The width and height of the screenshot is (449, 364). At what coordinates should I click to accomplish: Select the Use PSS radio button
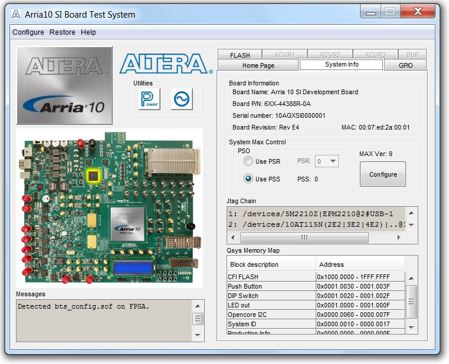248,179
